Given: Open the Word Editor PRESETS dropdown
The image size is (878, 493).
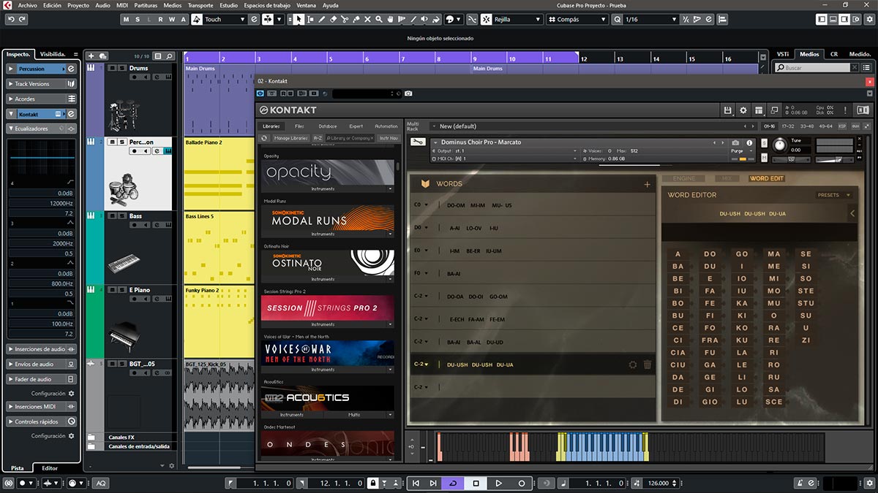Looking at the screenshot, I should click(834, 195).
